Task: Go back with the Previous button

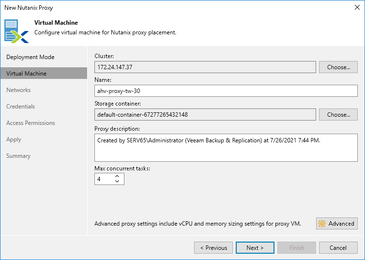Action: click(x=213, y=248)
